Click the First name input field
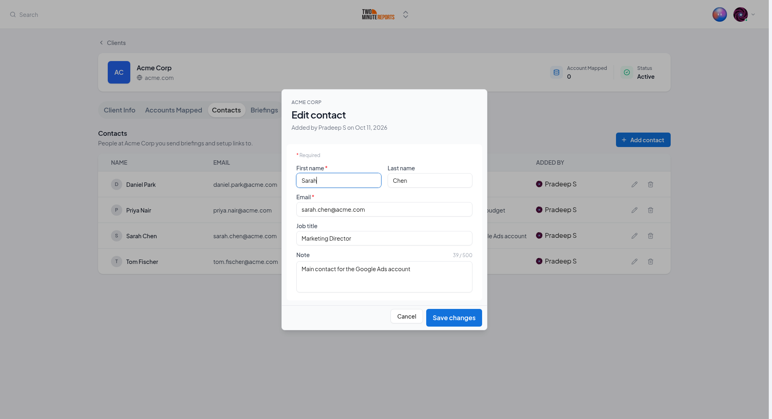772x419 pixels. pos(339,180)
